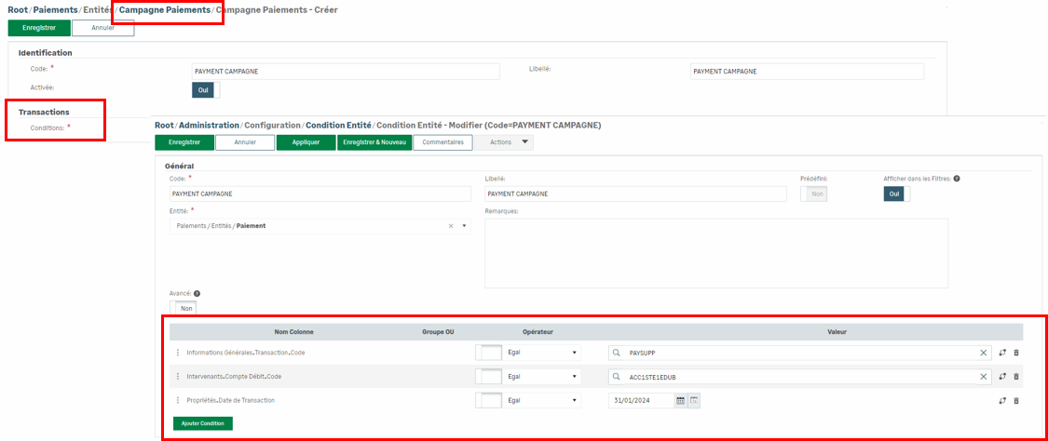Open calendar picker next to 31/01/2024
The image size is (1048, 441).
pyautogui.click(x=680, y=400)
